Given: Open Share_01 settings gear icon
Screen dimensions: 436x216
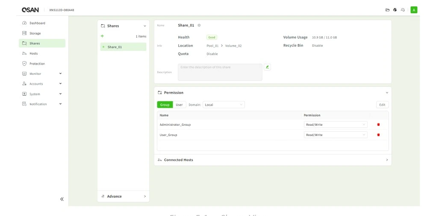Looking at the screenshot, I should pyautogui.click(x=199, y=25).
